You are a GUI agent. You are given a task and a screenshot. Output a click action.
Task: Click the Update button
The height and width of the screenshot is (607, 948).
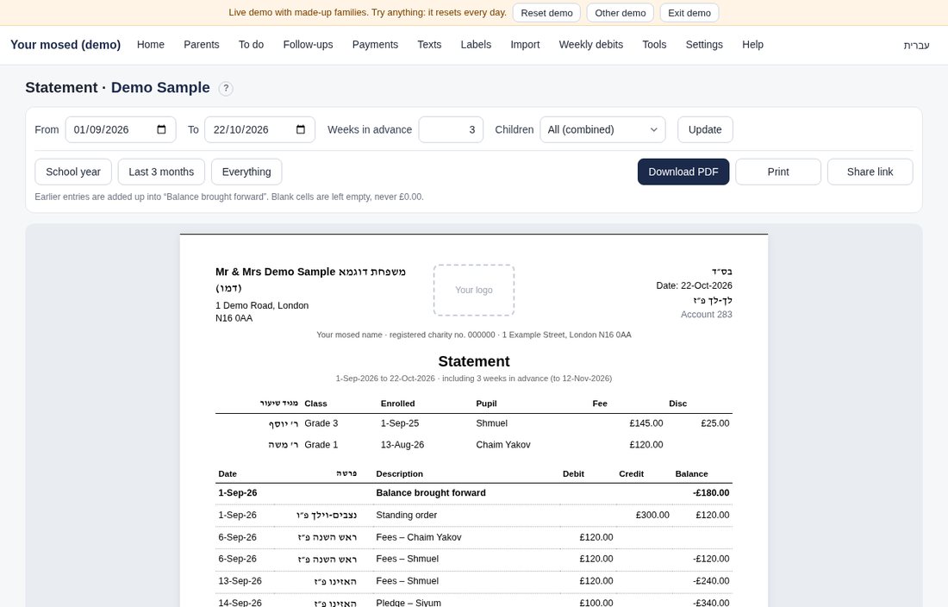coord(705,129)
